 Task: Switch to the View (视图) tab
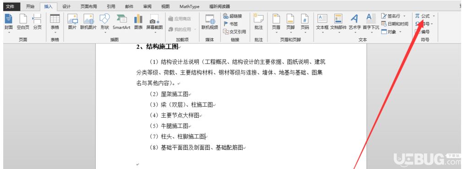[x=165, y=6]
